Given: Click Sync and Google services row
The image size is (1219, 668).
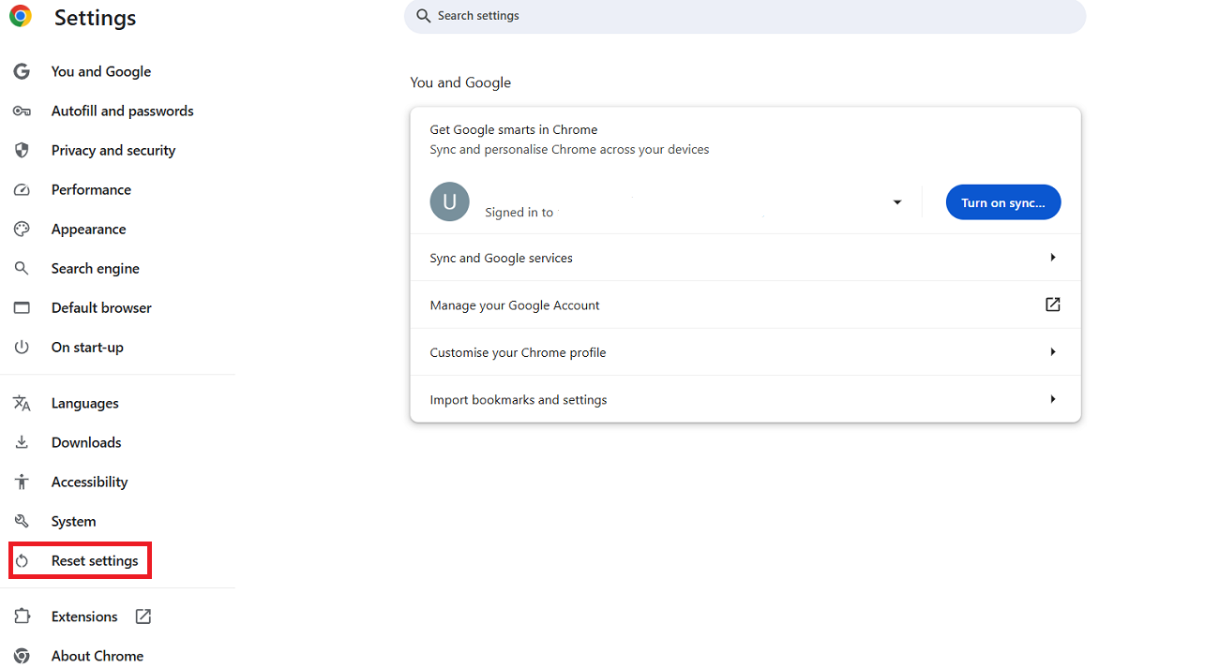Looking at the screenshot, I should pos(745,258).
